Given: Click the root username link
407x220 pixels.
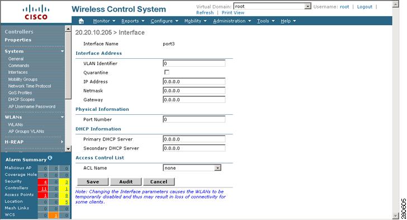Looking at the screenshot, I should 344,7.
